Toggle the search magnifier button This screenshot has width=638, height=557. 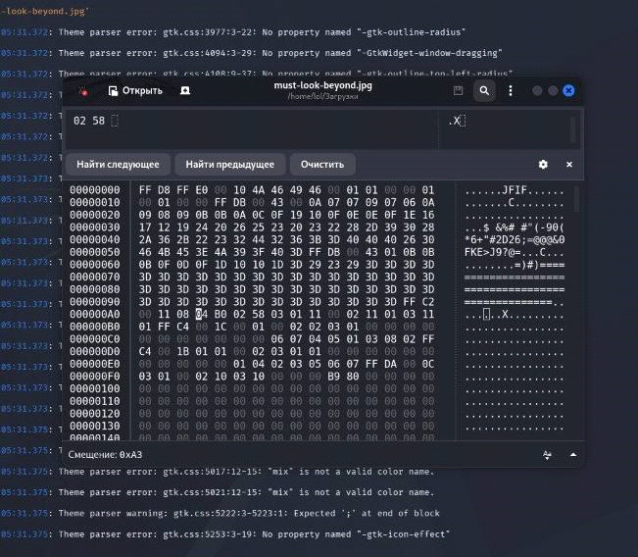(484, 90)
